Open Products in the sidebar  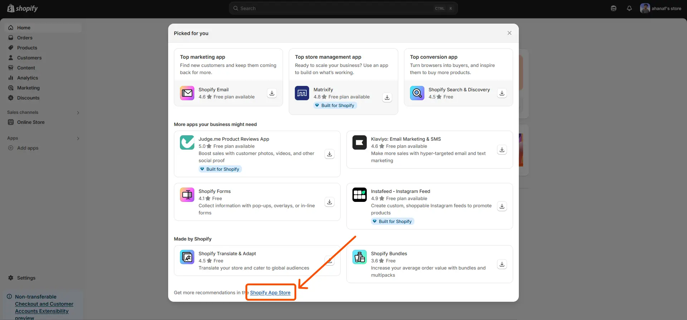pyautogui.click(x=43, y=48)
